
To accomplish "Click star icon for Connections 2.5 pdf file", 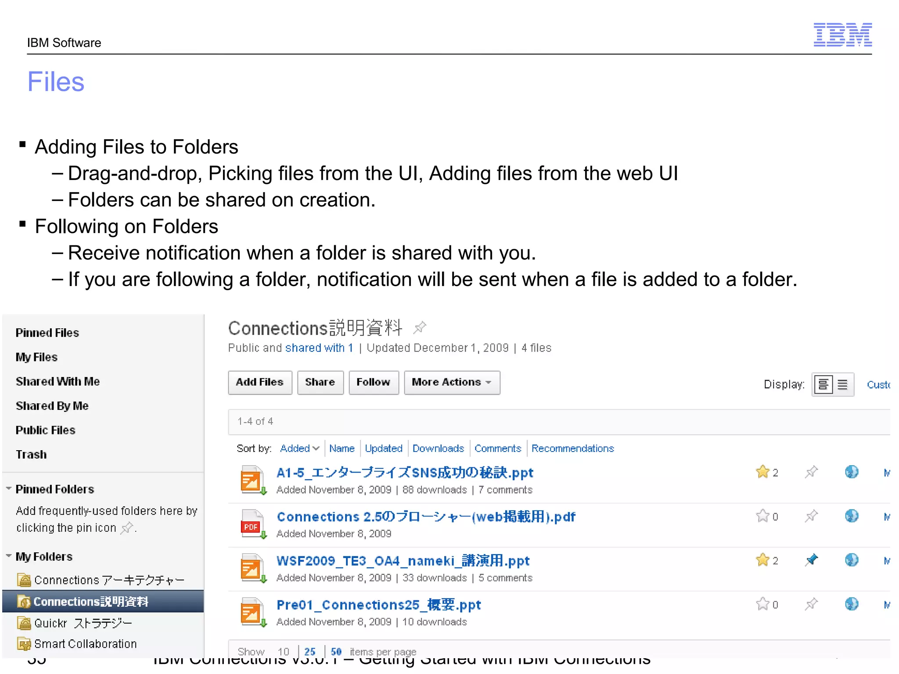I will (x=763, y=516).
